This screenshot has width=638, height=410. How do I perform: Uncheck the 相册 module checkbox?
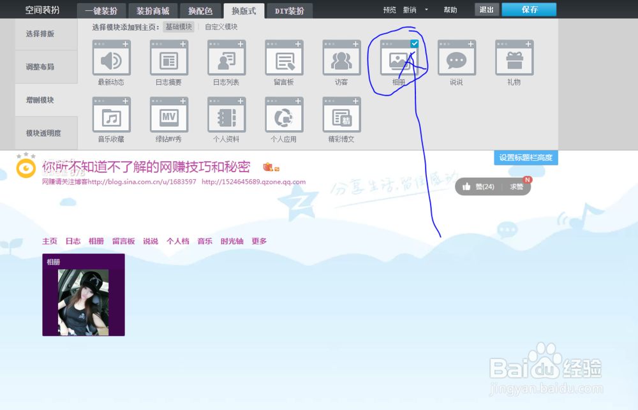[414, 44]
